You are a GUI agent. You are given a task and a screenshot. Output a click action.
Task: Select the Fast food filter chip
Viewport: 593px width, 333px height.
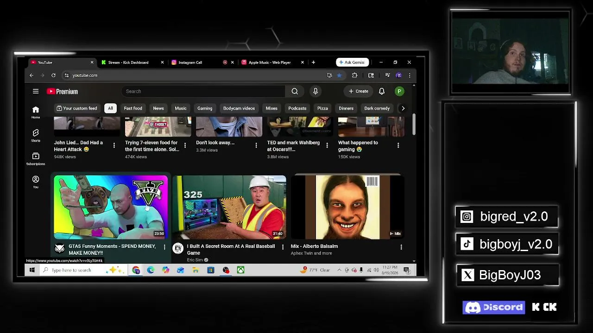133,108
